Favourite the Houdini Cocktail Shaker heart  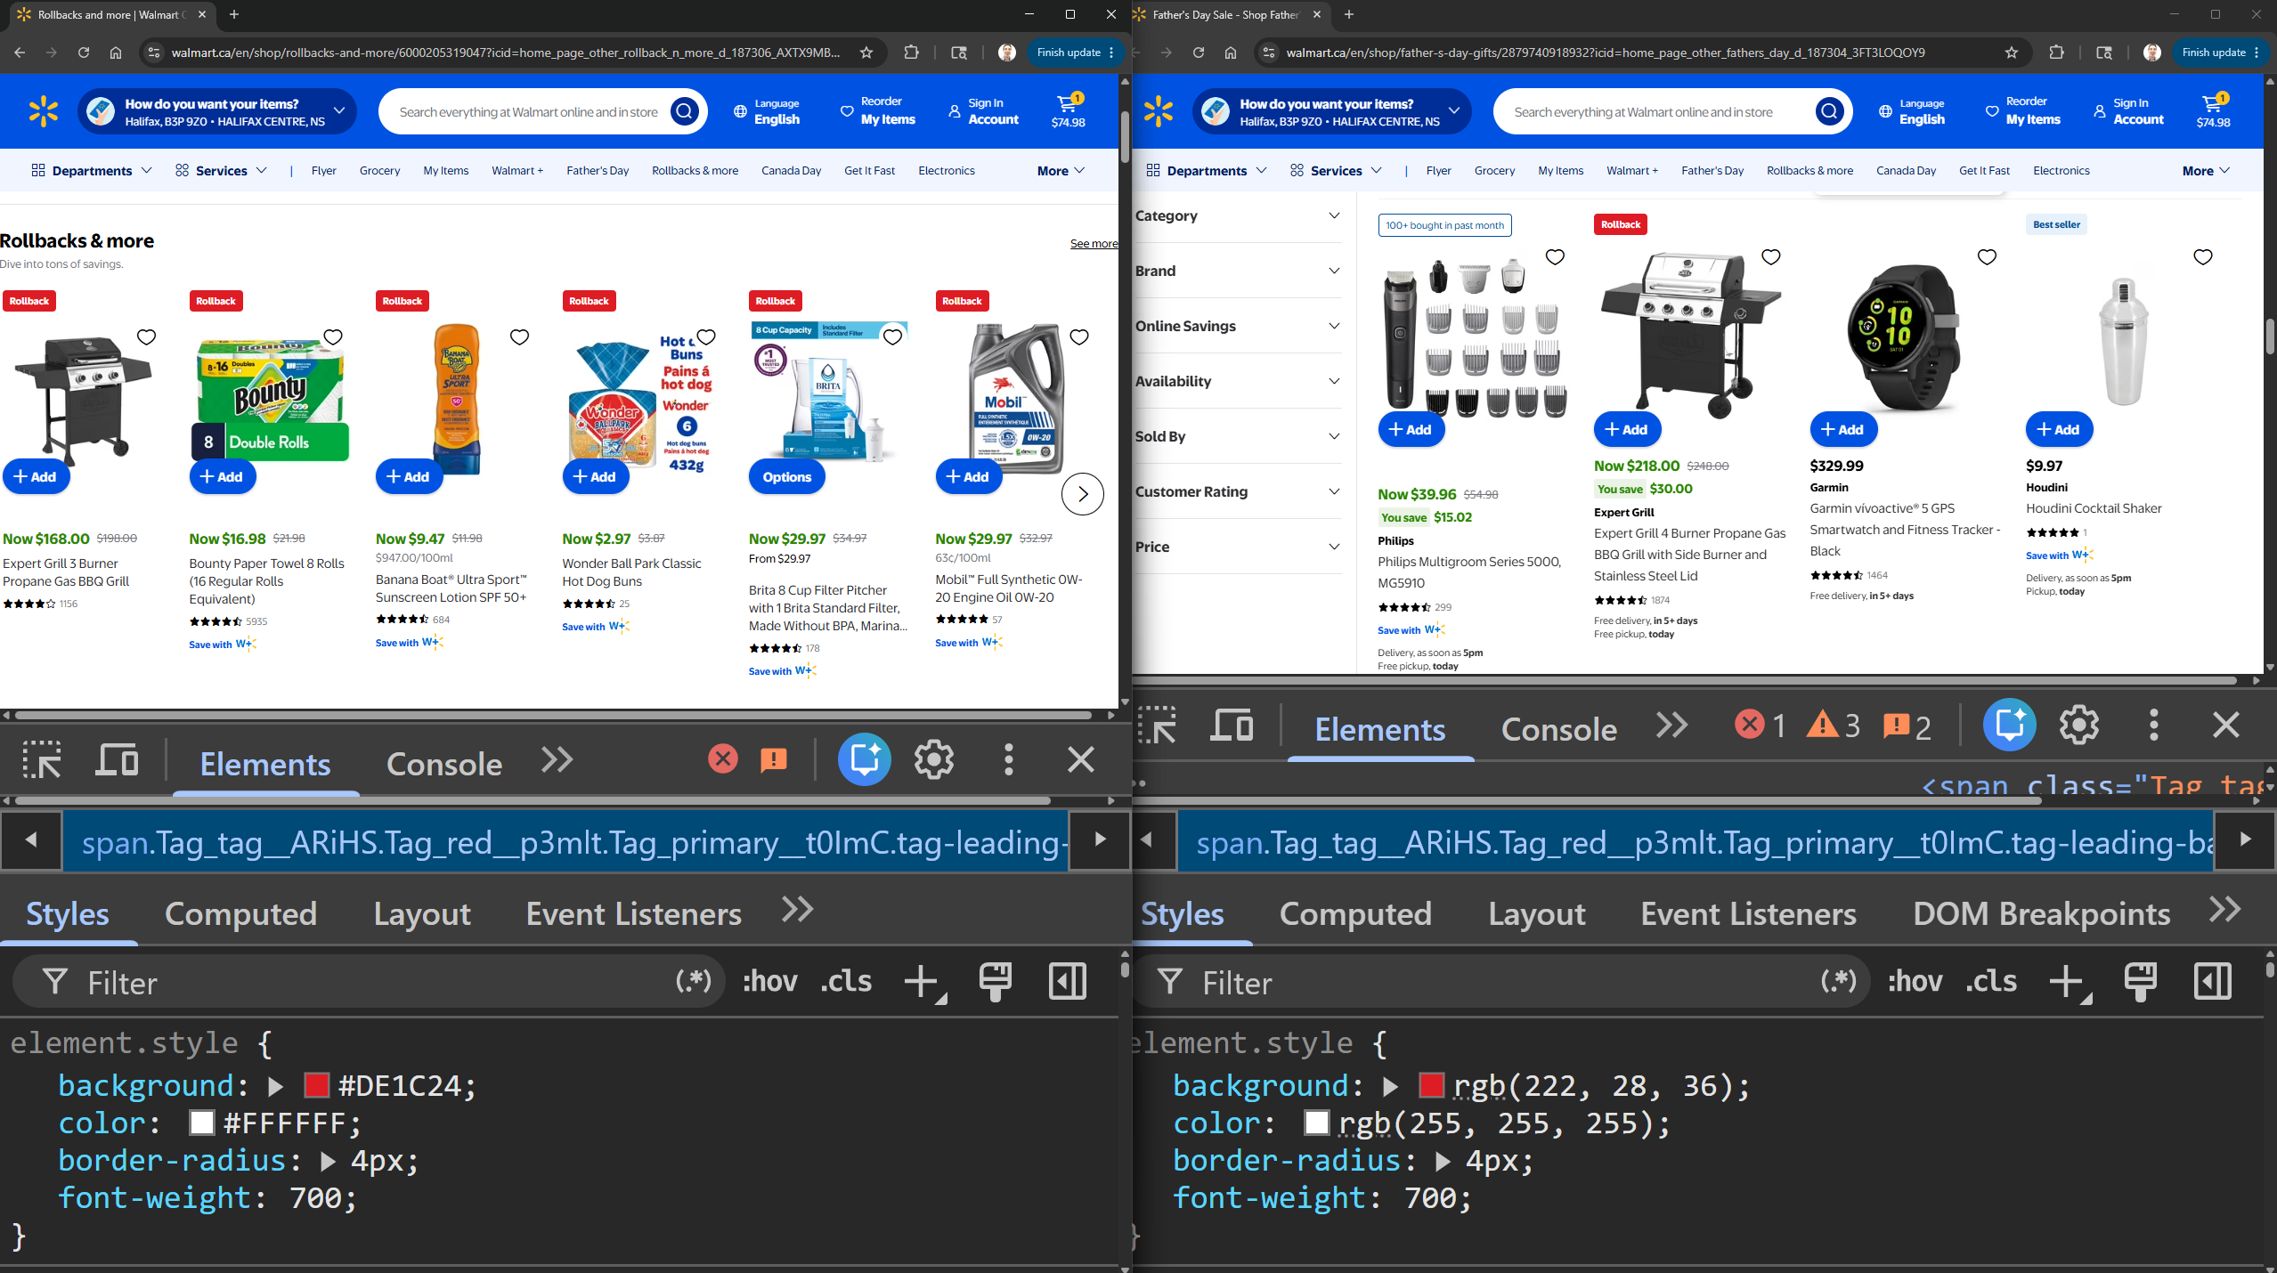[2202, 256]
